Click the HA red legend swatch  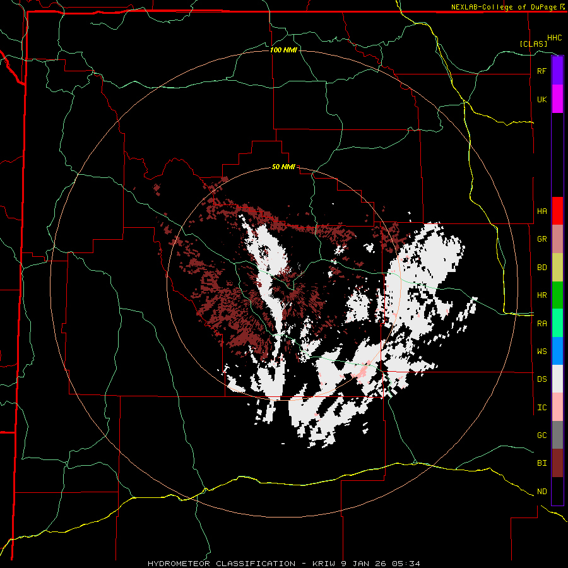click(x=557, y=211)
